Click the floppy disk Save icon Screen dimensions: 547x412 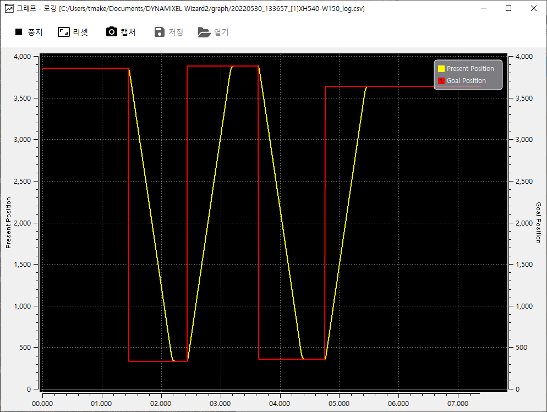pos(160,32)
